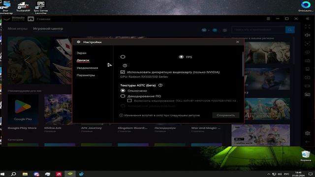This screenshot has width=315, height=177.
Task: Click the eye icon near search bar
Action: point(224,30)
